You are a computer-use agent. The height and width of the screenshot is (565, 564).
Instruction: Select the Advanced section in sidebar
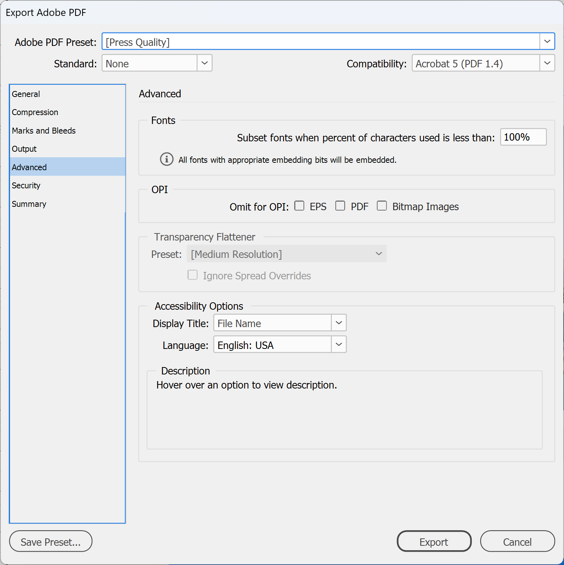[67, 167]
